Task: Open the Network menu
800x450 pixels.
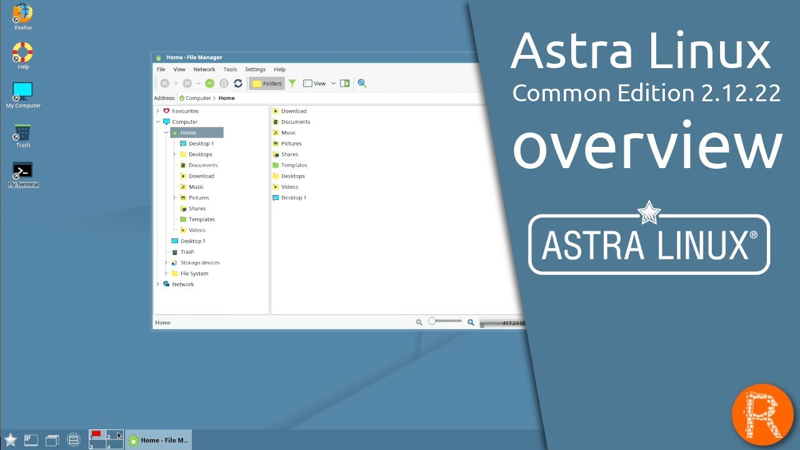Action: (204, 69)
